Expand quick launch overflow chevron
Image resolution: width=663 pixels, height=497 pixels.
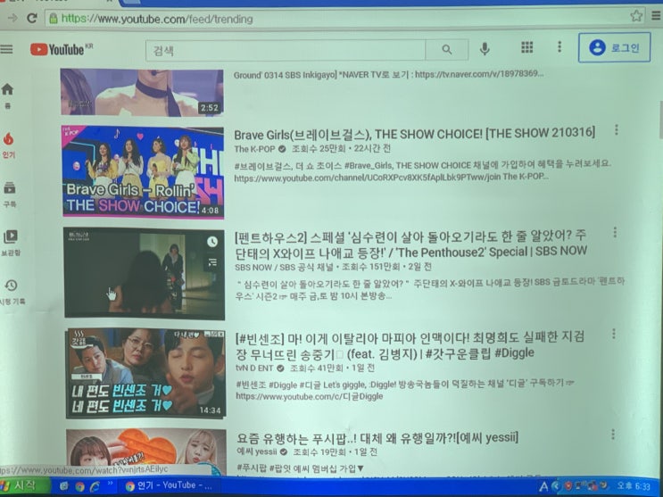tap(111, 483)
